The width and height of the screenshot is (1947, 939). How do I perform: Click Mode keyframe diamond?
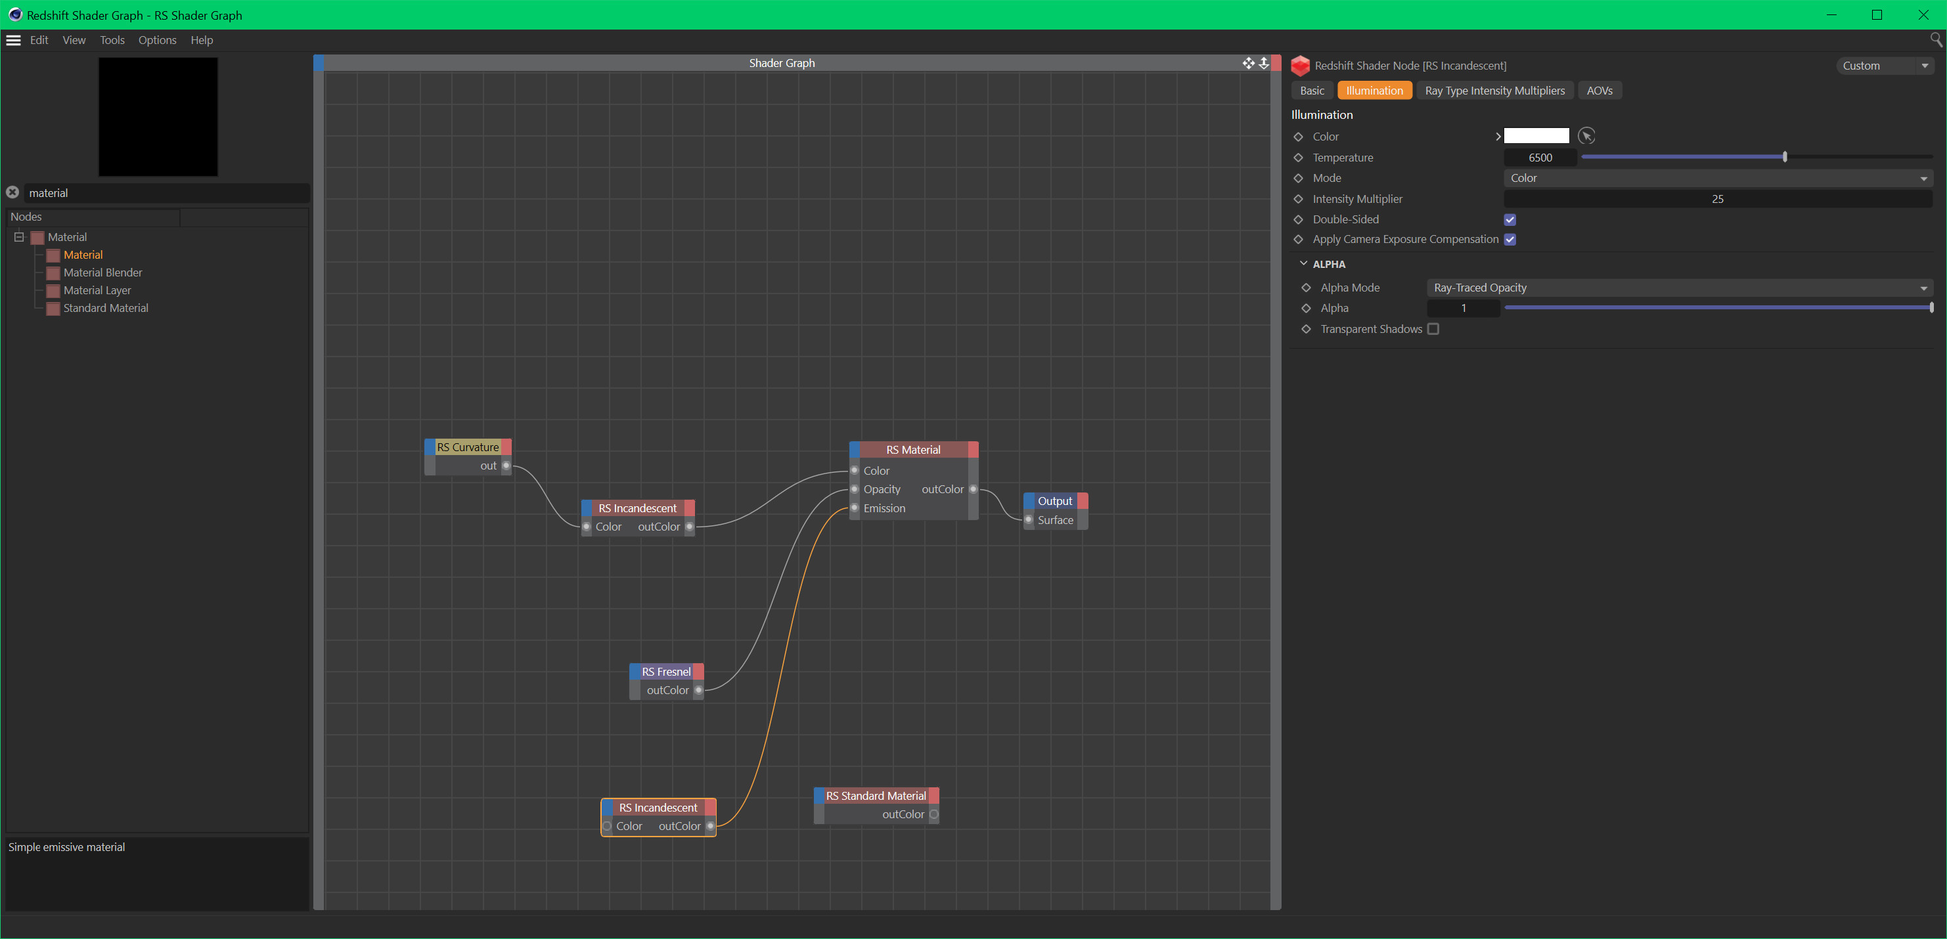point(1299,179)
